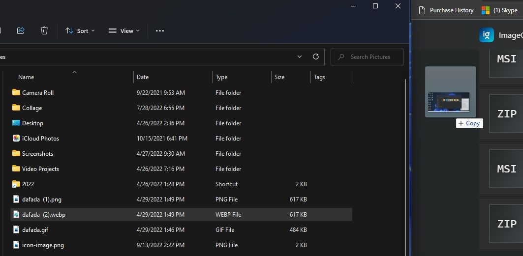Click the Refresh icon beside address bar

pos(316,57)
